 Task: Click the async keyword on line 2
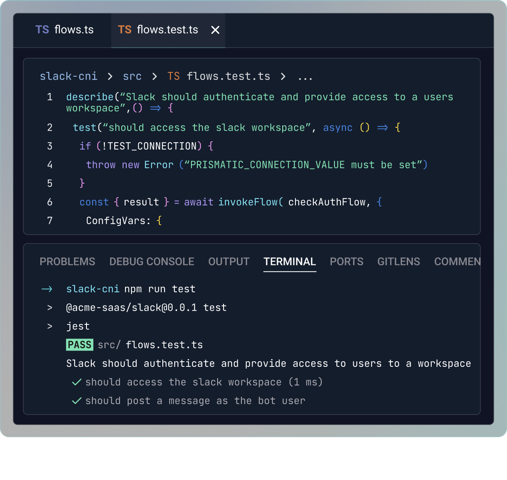pos(337,128)
